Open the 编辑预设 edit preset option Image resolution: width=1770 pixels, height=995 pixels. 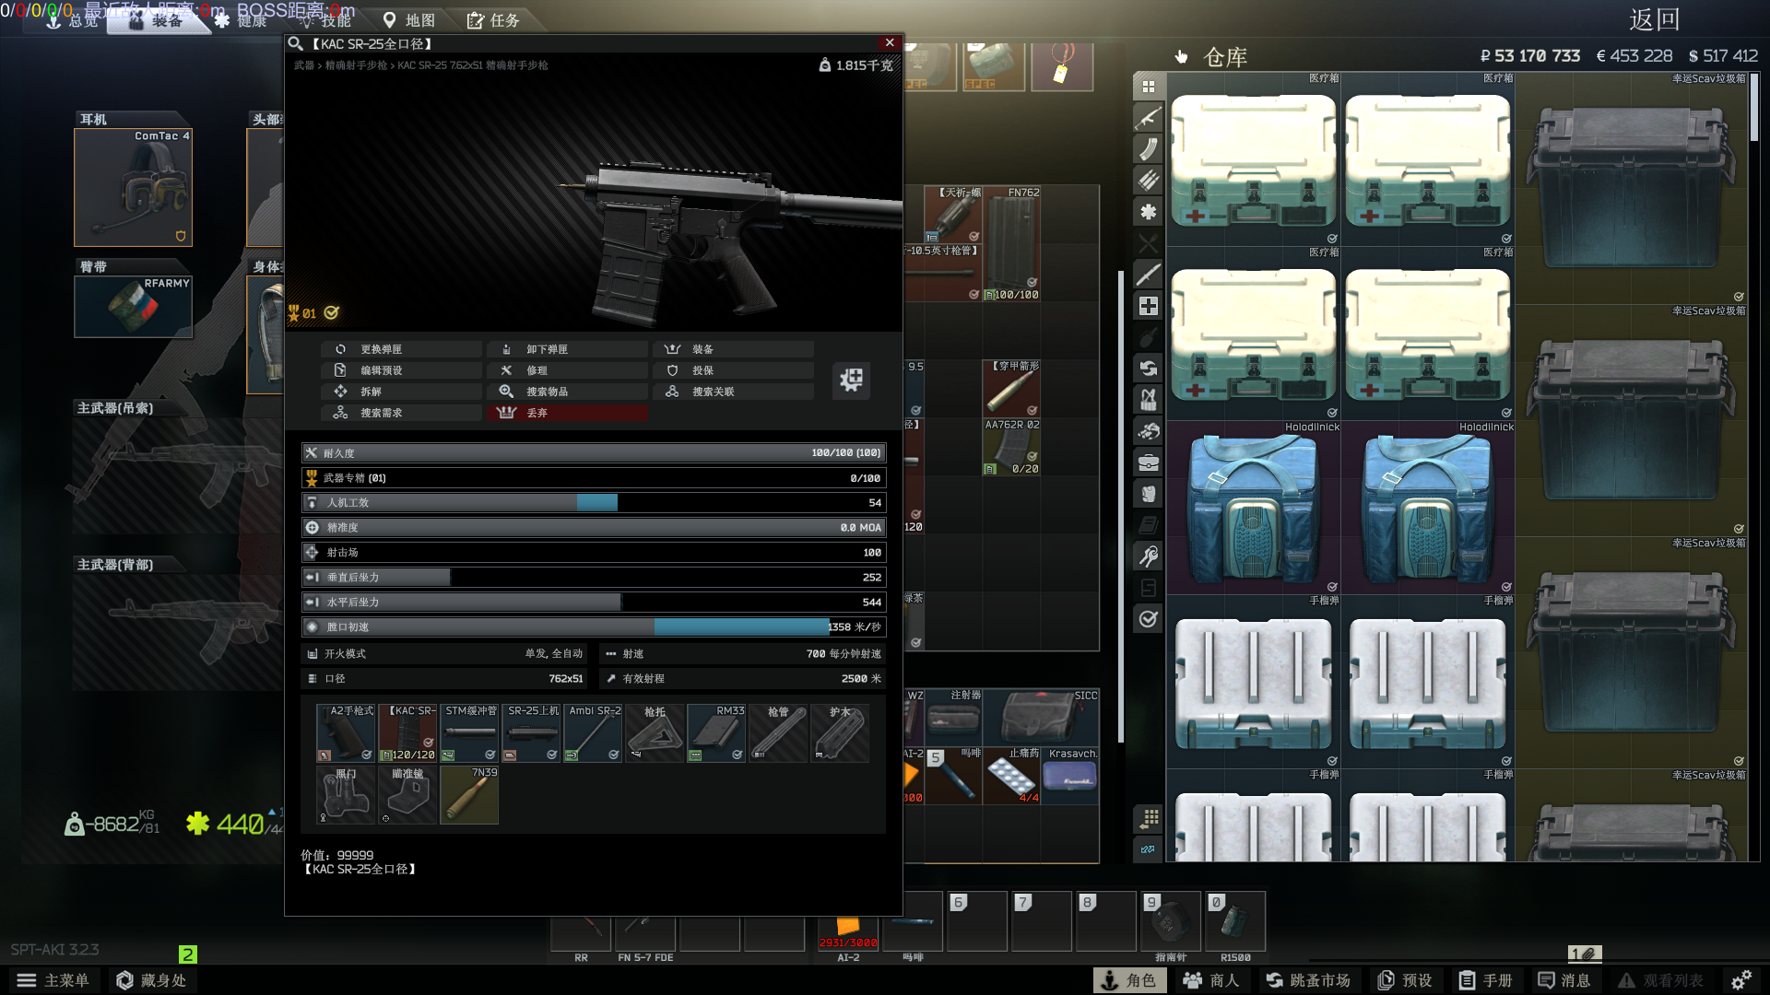click(x=381, y=370)
